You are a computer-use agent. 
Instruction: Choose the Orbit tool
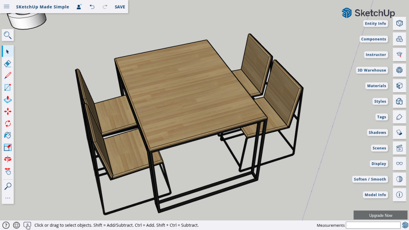8,159
